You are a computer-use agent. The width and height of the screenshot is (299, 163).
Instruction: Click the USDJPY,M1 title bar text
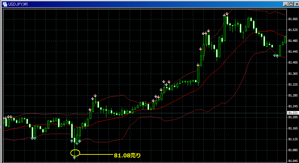point(18,4)
